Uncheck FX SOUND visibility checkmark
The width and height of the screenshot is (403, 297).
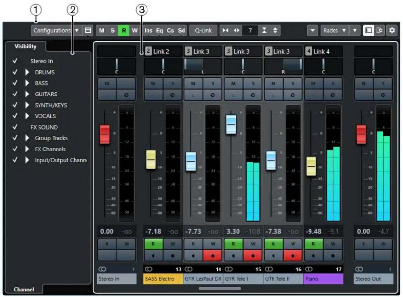pyautogui.click(x=15, y=127)
